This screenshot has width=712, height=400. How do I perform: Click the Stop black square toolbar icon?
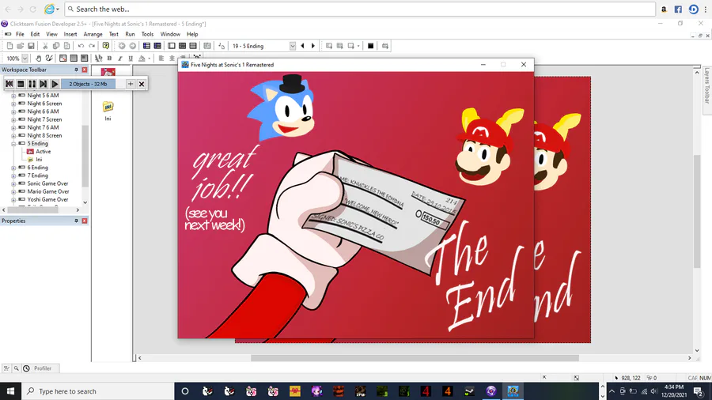pyautogui.click(x=370, y=46)
